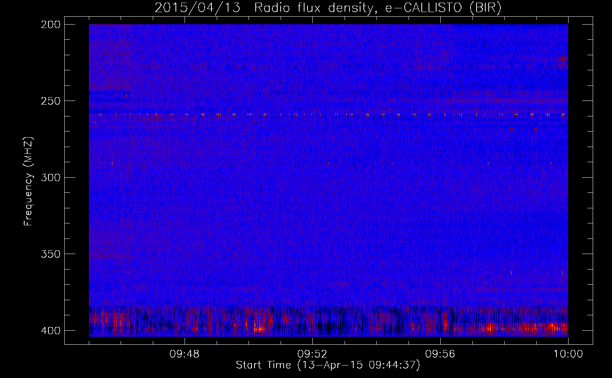
Task: Click the 350 frequency tick label
Action: 51,254
